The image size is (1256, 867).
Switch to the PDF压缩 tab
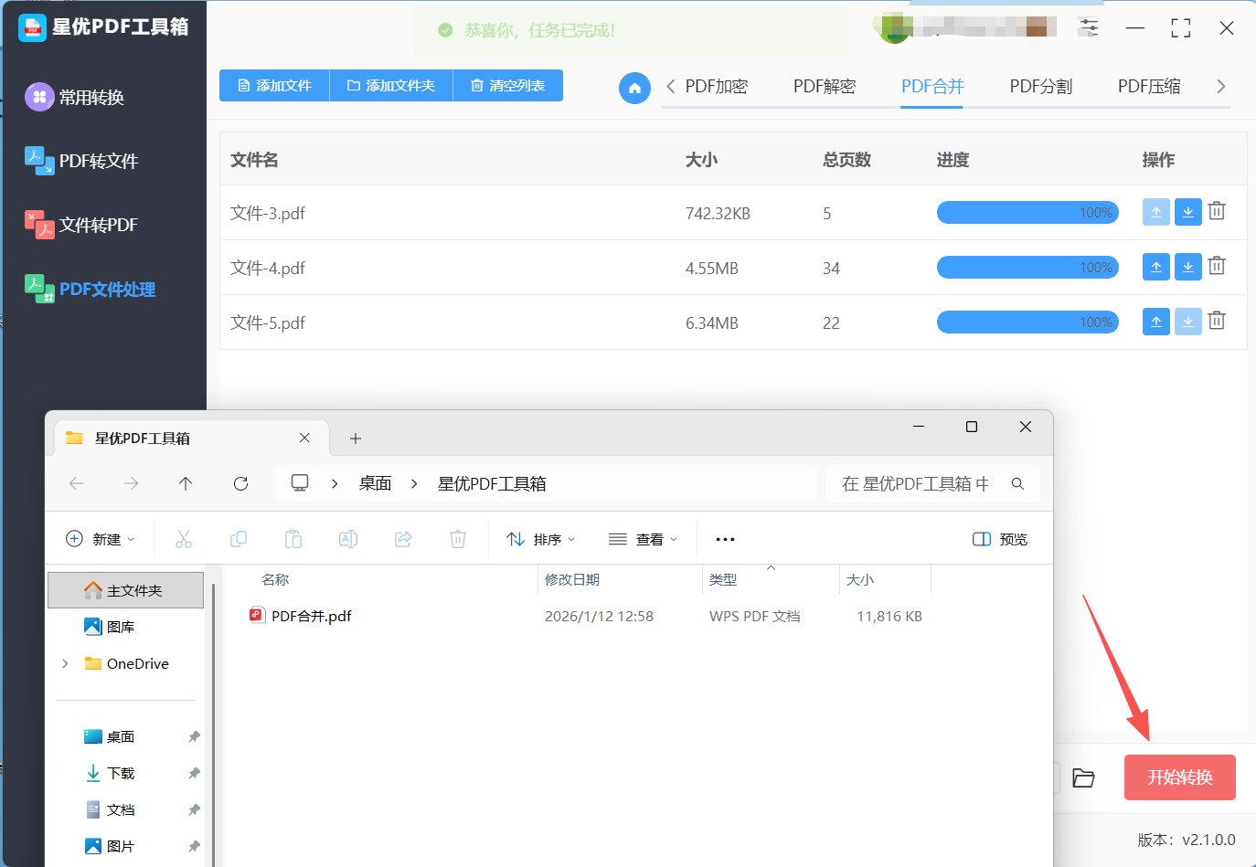pos(1148,87)
